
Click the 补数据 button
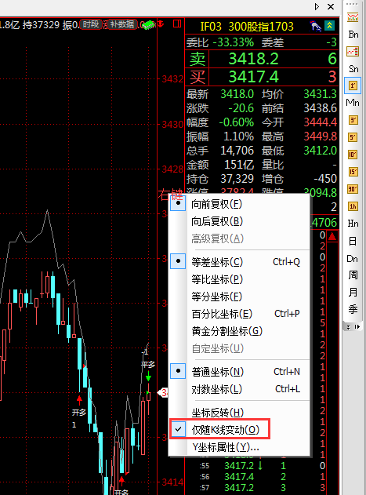click(122, 24)
